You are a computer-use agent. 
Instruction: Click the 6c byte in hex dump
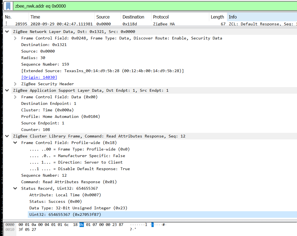(66, 225)
